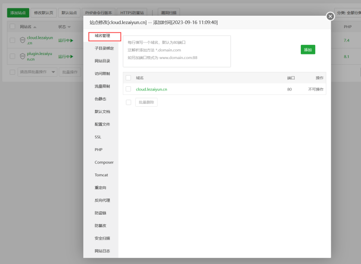Tick the checkbox for cloud.lezaiyun.cn domain row
Viewport: 361px width, 264px height.
(x=128, y=89)
